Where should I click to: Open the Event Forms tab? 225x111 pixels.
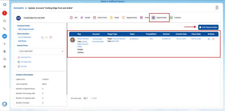coord(100,18)
